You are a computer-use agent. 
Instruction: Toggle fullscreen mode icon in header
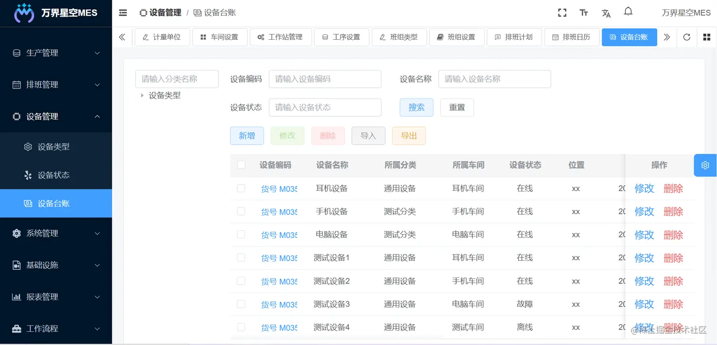tap(562, 13)
